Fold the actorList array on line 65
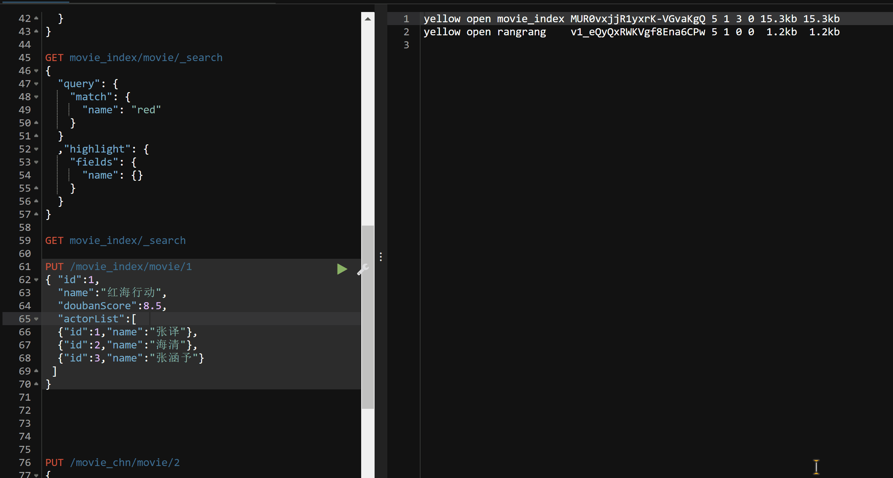Image resolution: width=893 pixels, height=478 pixels. tap(36, 319)
